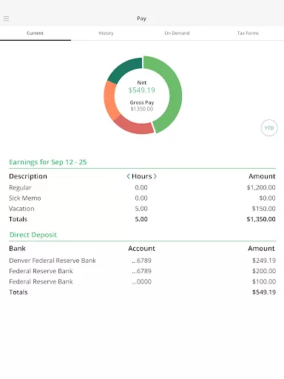Tap the Net $549.19 amount in chart

coord(142,90)
